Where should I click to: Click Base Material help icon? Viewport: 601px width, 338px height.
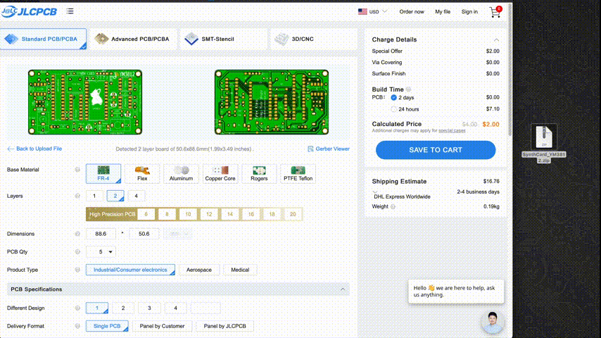click(x=77, y=170)
